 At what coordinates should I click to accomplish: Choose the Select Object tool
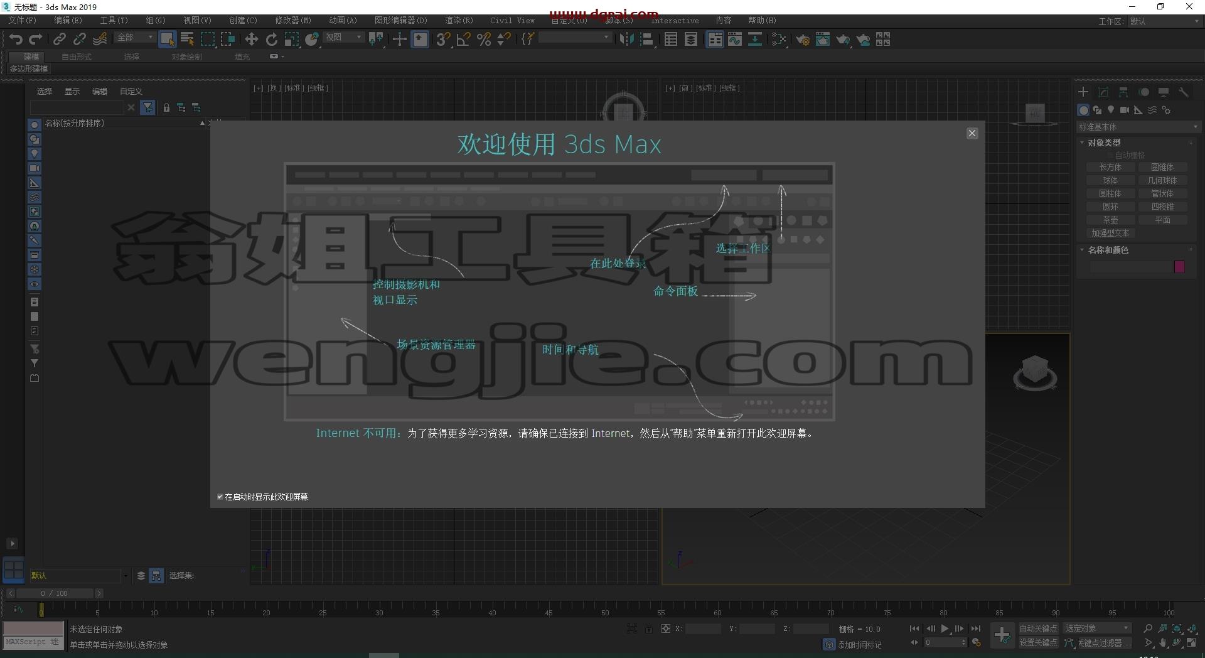pyautogui.click(x=167, y=40)
